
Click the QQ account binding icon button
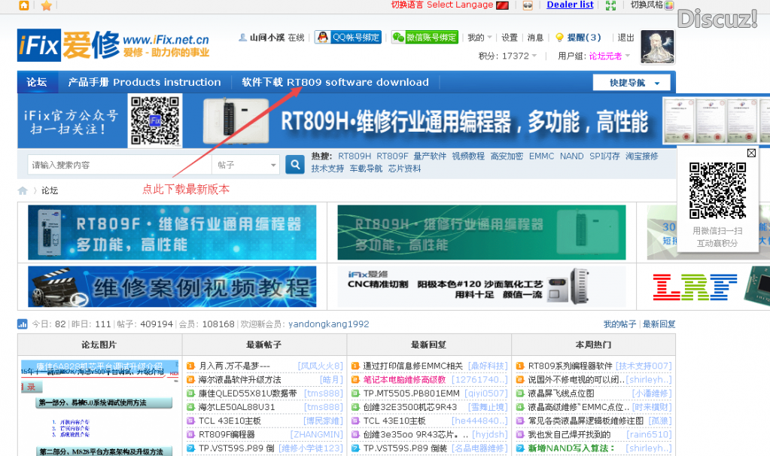pos(348,38)
